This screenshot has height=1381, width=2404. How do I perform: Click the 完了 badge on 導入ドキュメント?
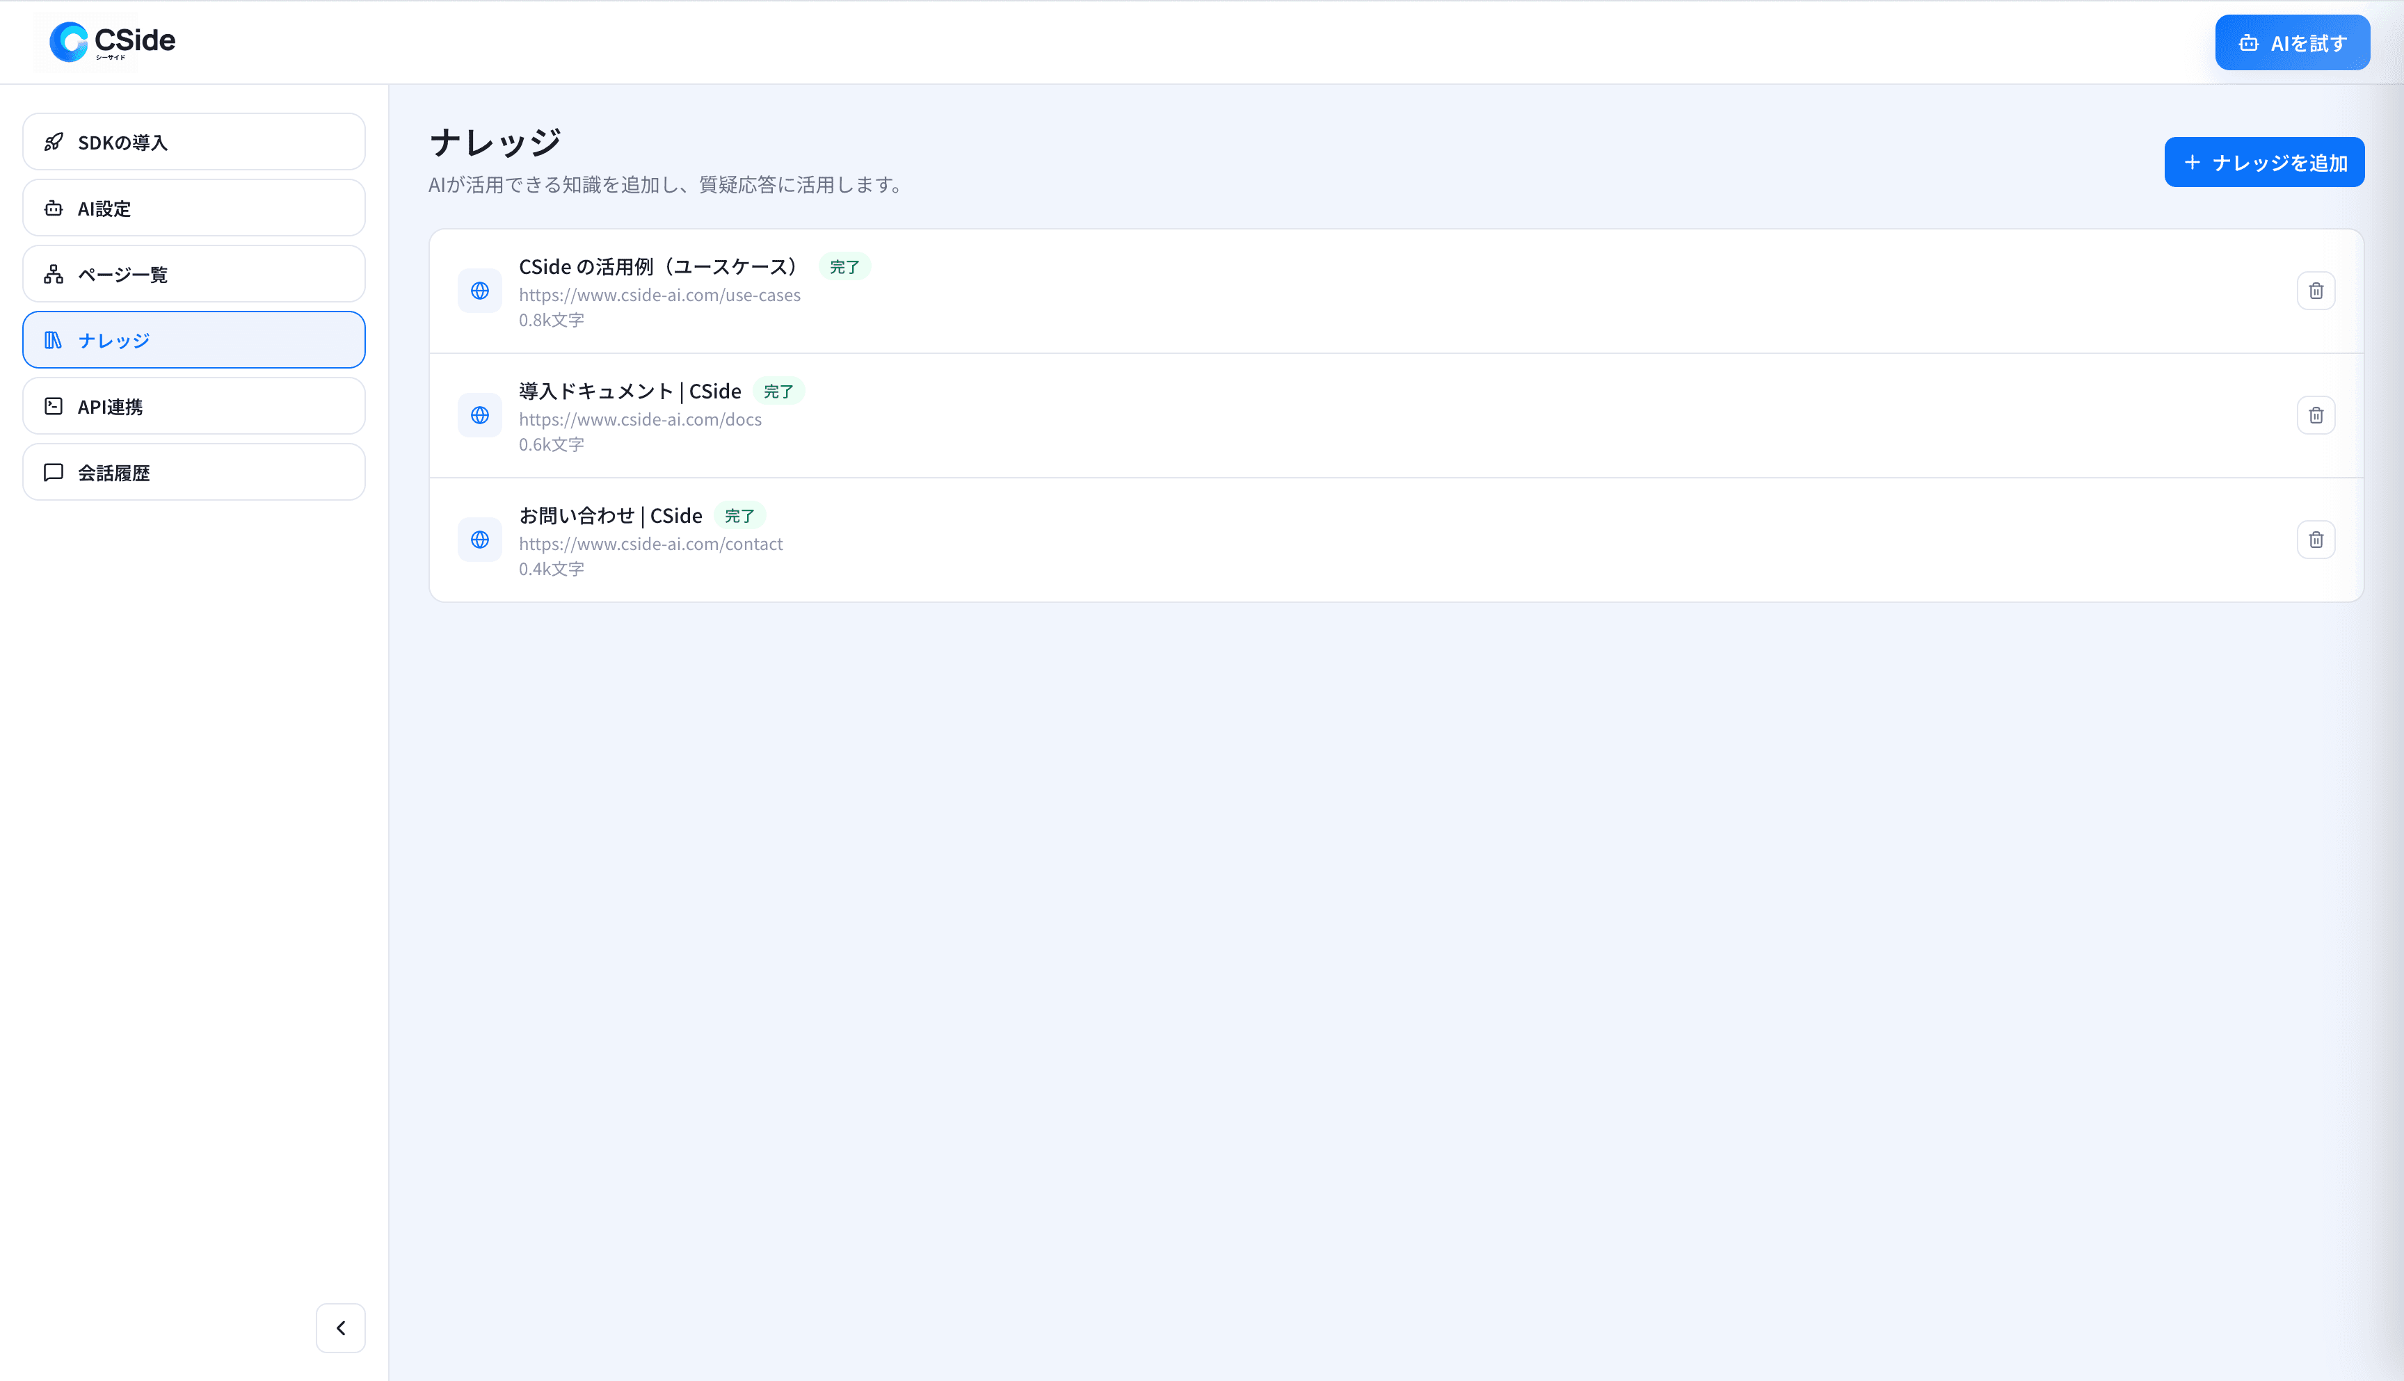(x=779, y=391)
